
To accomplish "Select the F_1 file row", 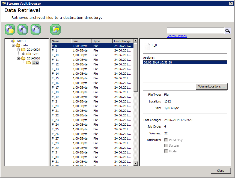I will tap(92, 50).
